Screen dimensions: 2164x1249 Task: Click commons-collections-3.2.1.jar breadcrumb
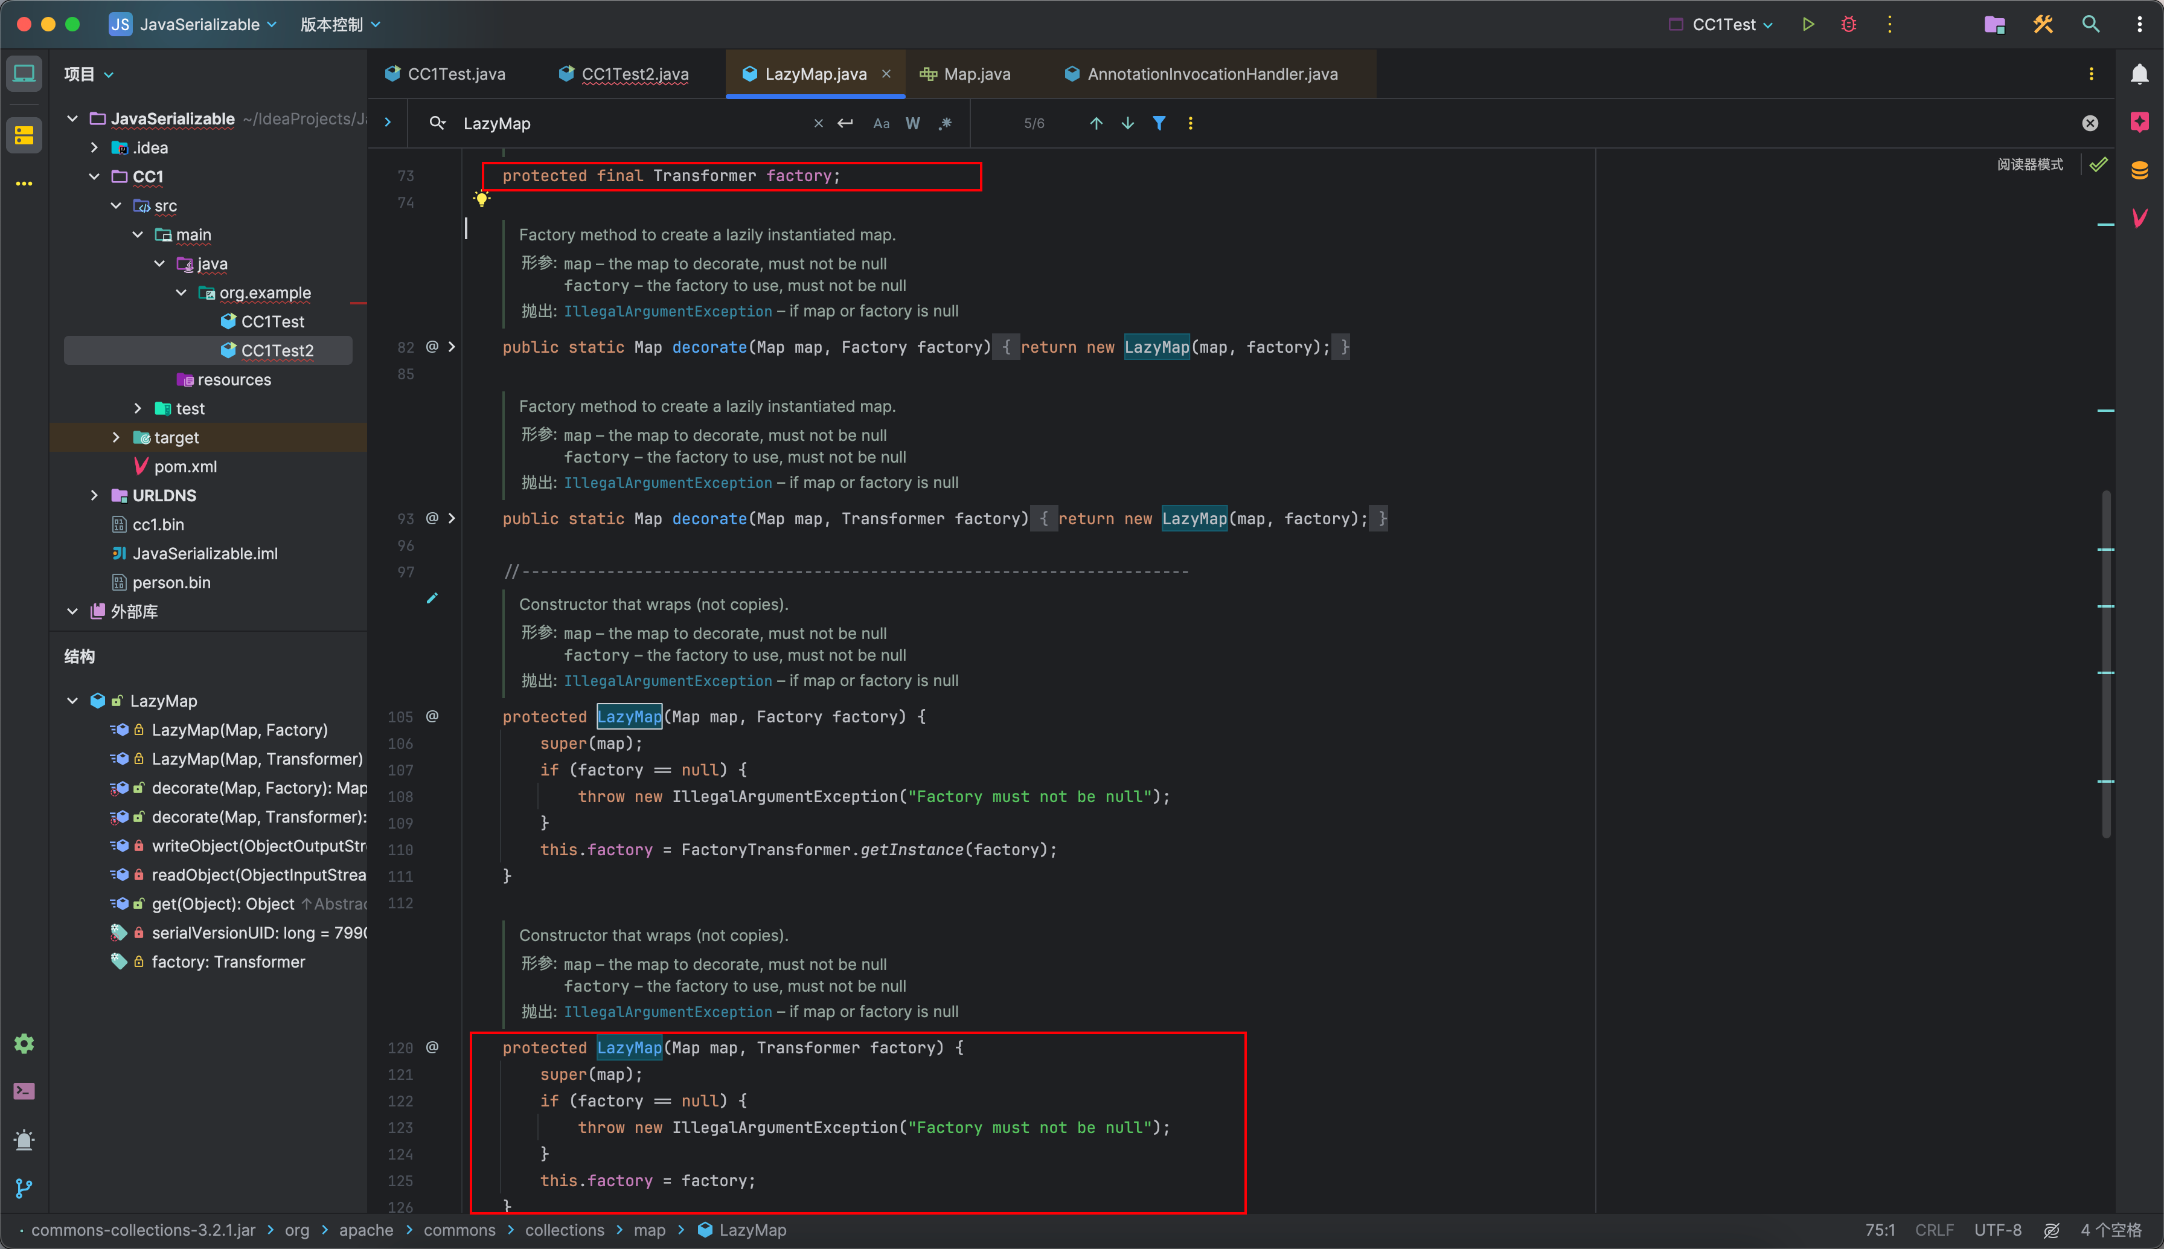coord(143,1230)
